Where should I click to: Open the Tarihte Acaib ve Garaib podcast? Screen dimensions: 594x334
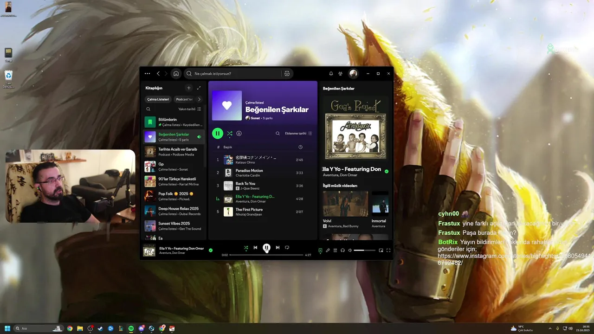click(x=174, y=152)
